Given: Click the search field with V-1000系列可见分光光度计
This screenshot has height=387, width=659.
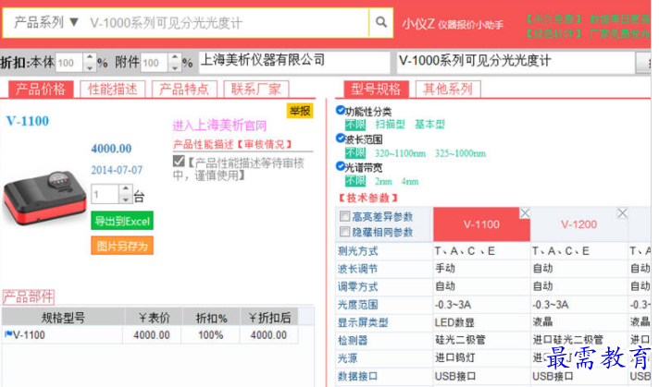Looking at the screenshot, I should click(x=227, y=23).
